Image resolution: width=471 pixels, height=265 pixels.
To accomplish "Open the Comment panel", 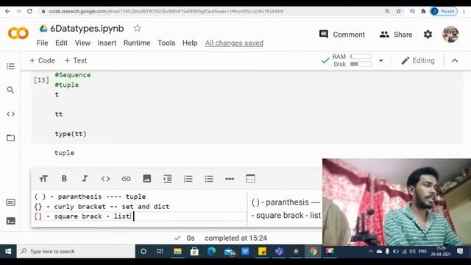I will coord(341,35).
